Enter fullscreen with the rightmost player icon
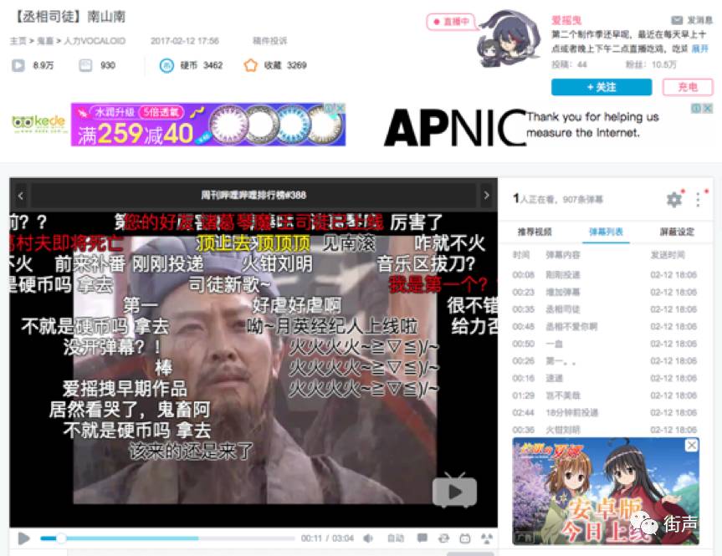 (487, 538)
